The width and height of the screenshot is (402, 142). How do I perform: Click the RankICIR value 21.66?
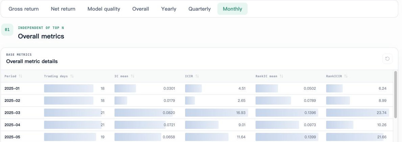point(382,137)
